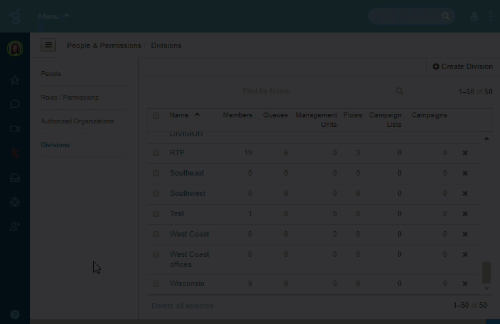Image resolution: width=500 pixels, height=324 pixels.
Task: Open the help question mark icon
Action: [x=15, y=315]
